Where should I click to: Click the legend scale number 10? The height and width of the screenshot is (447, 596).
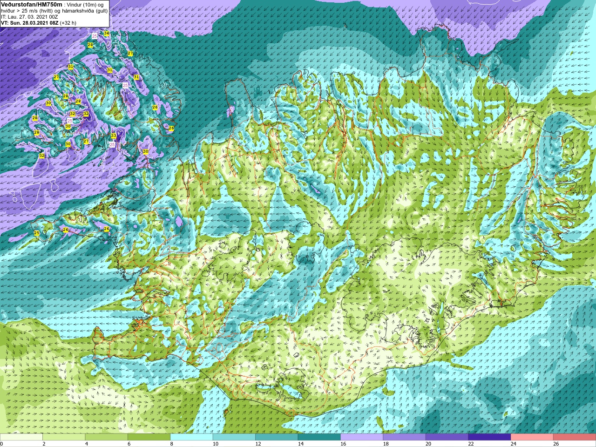216,444
